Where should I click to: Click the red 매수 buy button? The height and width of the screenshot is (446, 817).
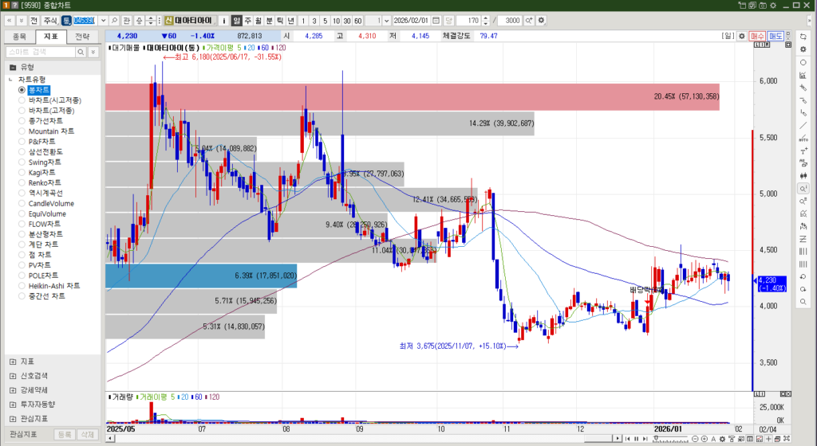click(x=756, y=36)
